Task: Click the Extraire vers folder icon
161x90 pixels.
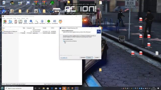Action: click(10, 22)
